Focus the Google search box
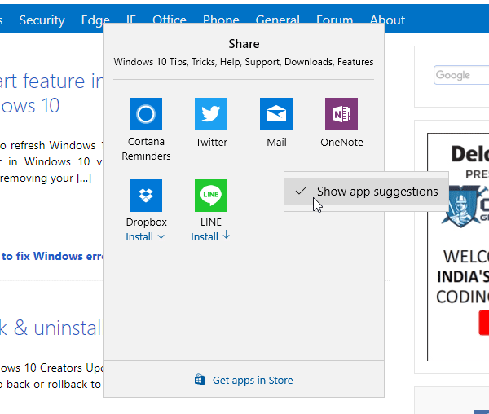 461,75
